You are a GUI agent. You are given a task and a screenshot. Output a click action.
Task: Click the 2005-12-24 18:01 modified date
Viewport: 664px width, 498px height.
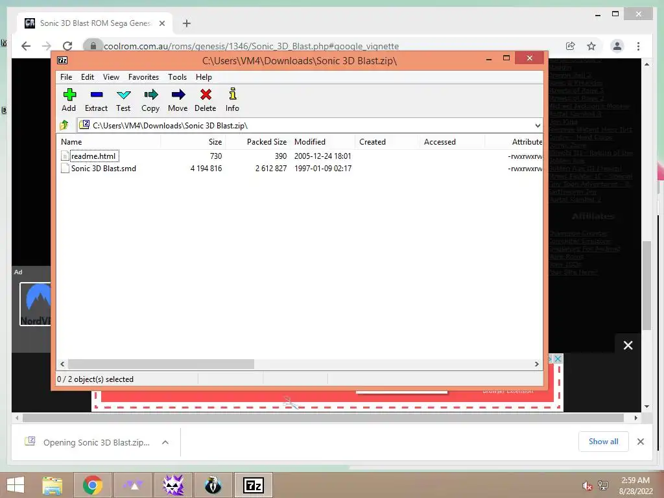coord(323,156)
